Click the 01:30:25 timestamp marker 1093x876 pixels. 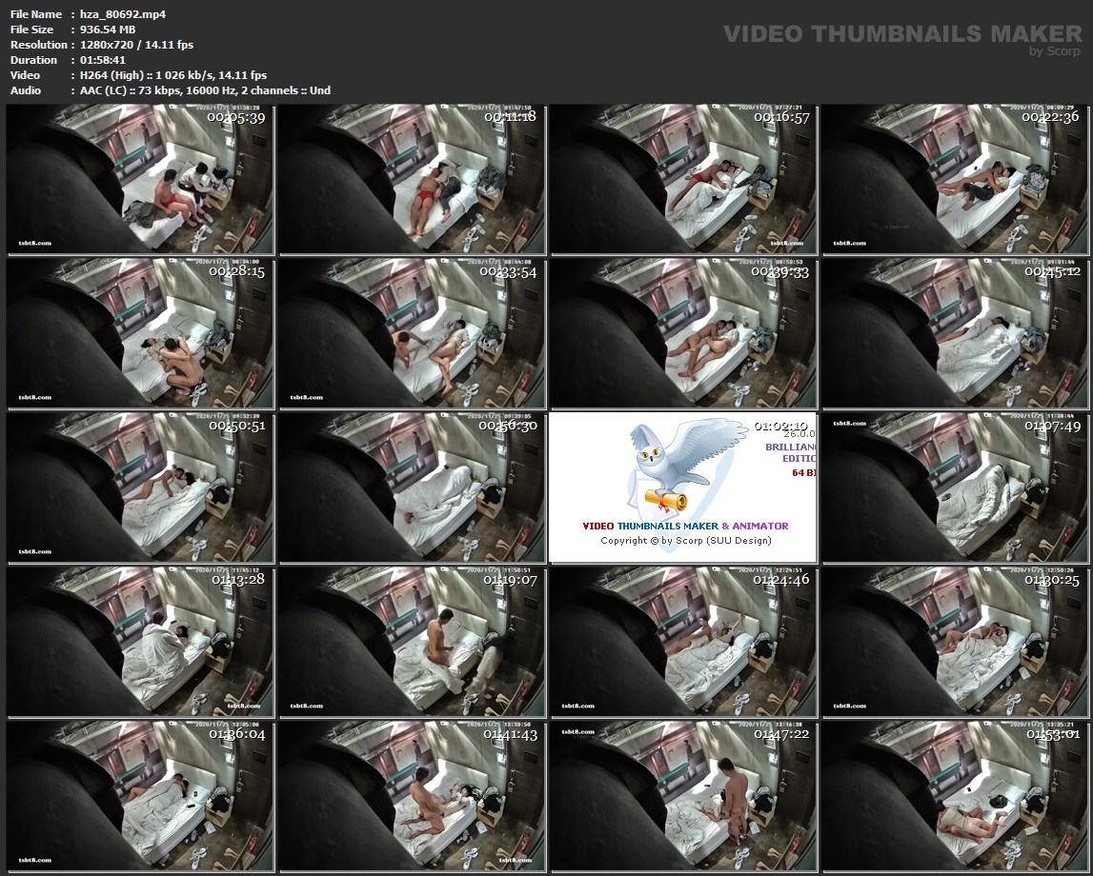[1051, 579]
